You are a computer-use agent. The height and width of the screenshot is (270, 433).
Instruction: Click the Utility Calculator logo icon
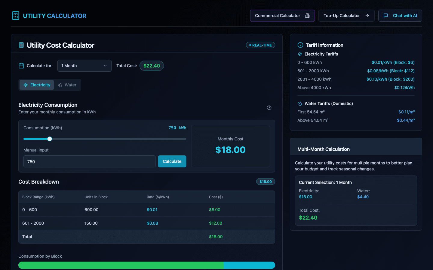tap(16, 16)
